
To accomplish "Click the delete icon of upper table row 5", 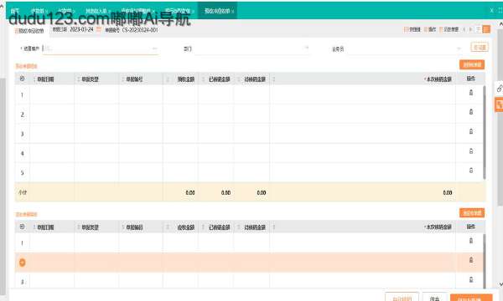I will point(471,171).
